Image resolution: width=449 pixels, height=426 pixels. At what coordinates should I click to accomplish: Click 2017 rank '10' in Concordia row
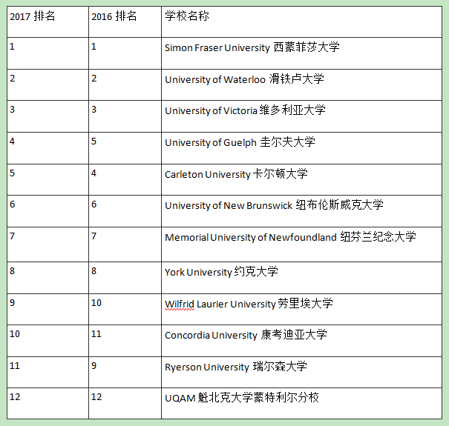pyautogui.click(x=15, y=334)
